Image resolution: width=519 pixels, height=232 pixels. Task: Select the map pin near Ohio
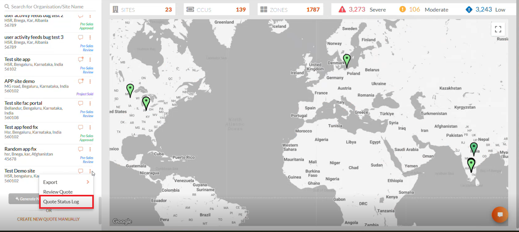click(x=146, y=103)
